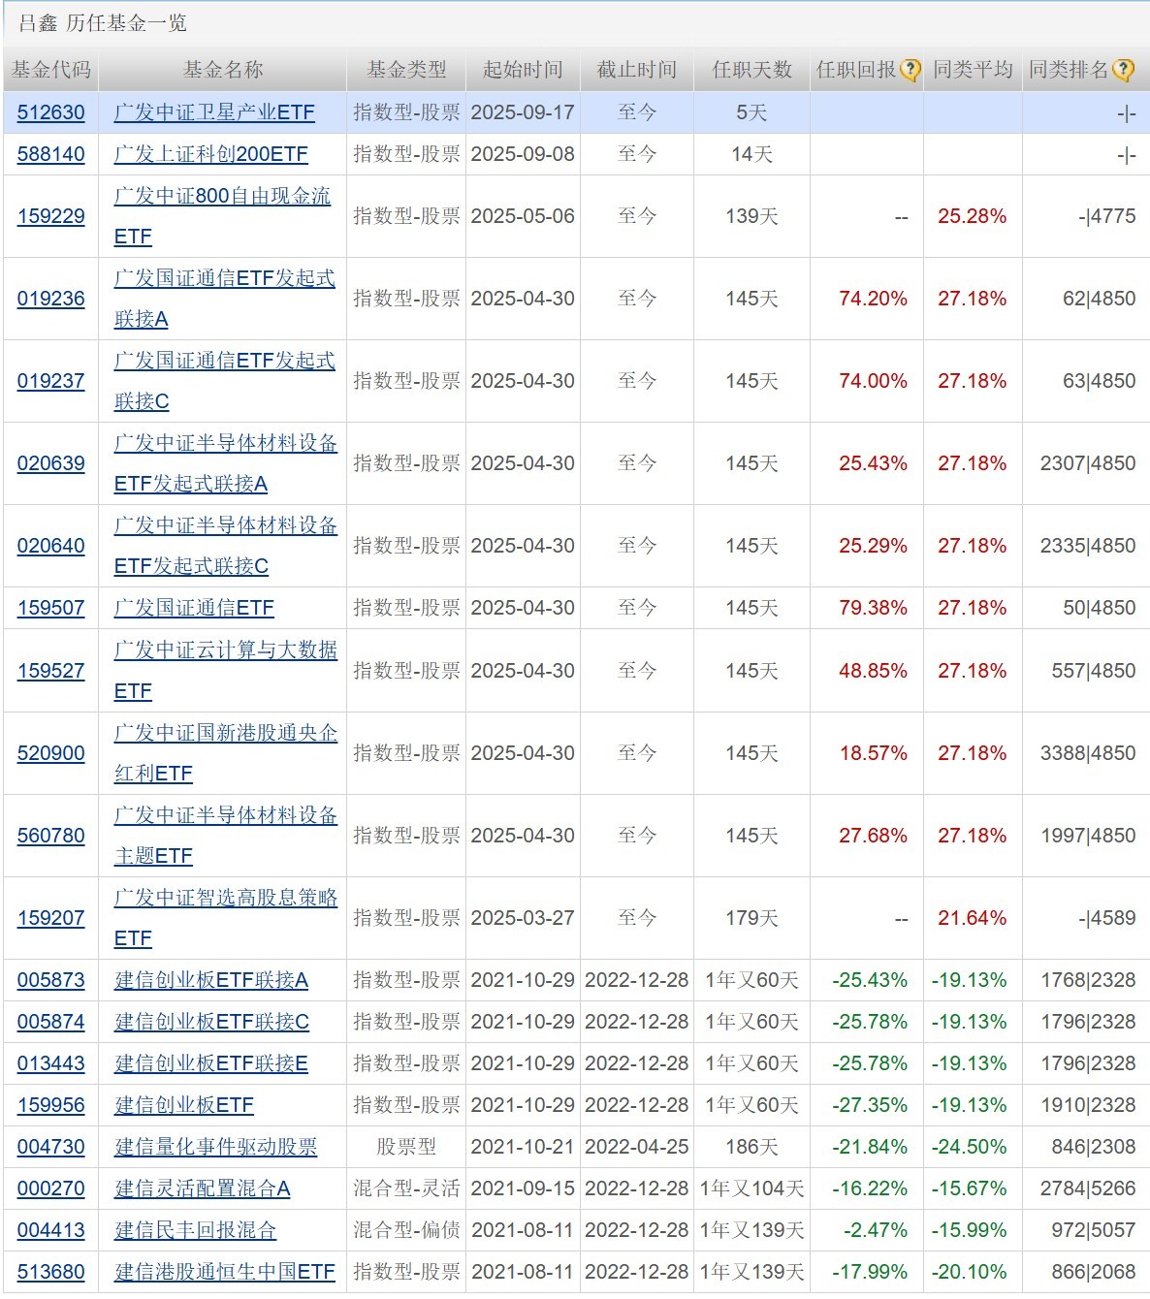Screen dimensions: 1150x1299
Task: Open fund code link 000270
Action: tap(51, 1188)
